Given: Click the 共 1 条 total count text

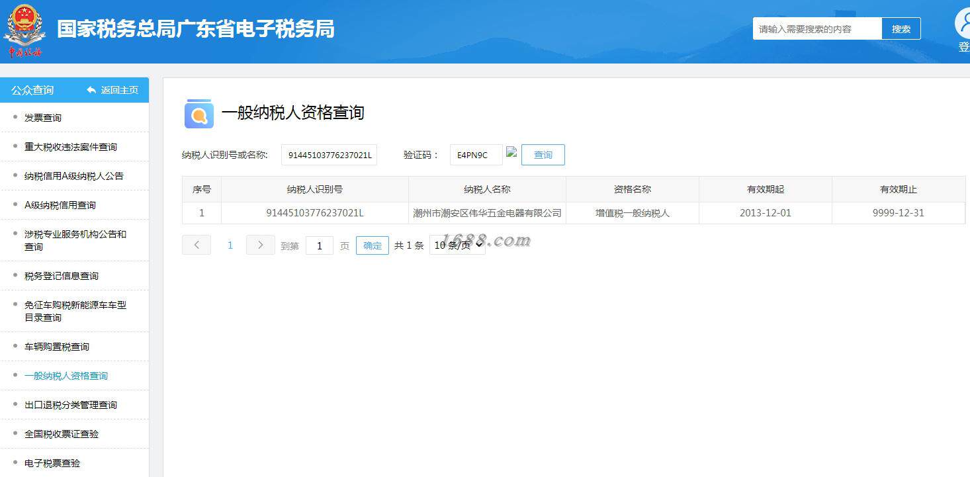Looking at the screenshot, I should [409, 245].
